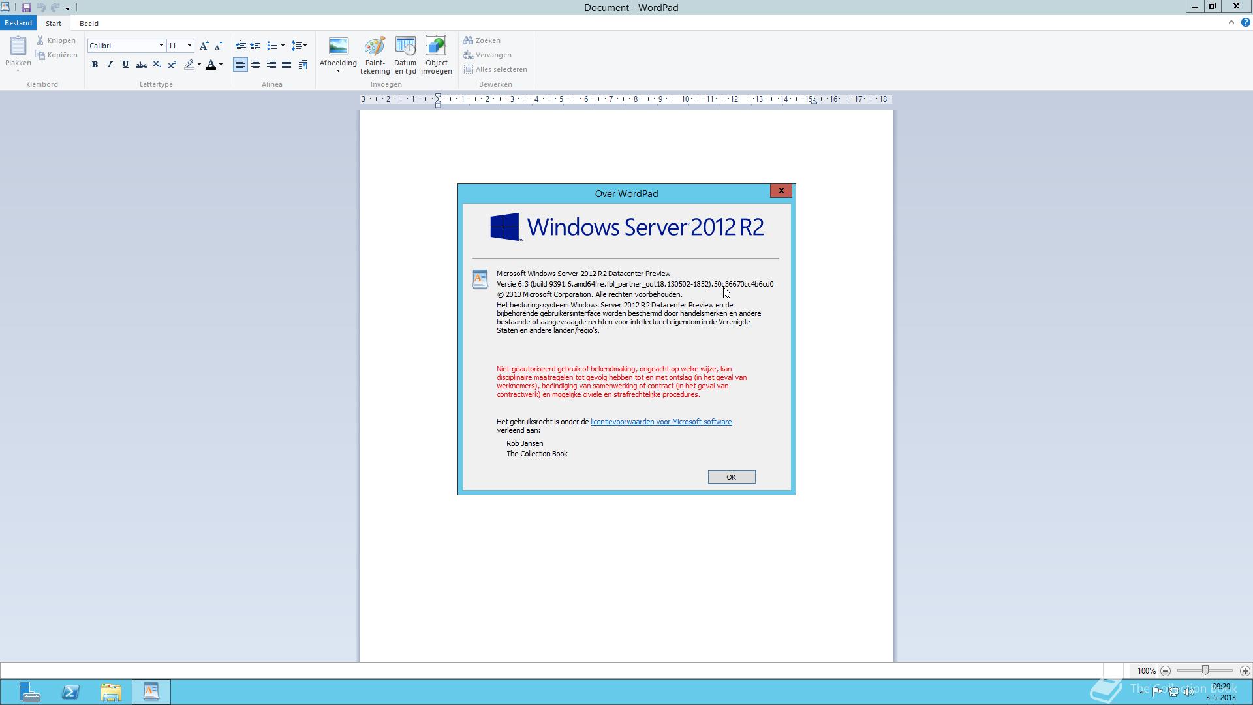1253x705 pixels.
Task: Click inside the Calibri font name box
Action: pos(122,46)
